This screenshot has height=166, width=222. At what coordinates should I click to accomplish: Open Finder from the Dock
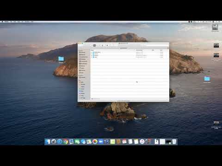(x=48, y=142)
